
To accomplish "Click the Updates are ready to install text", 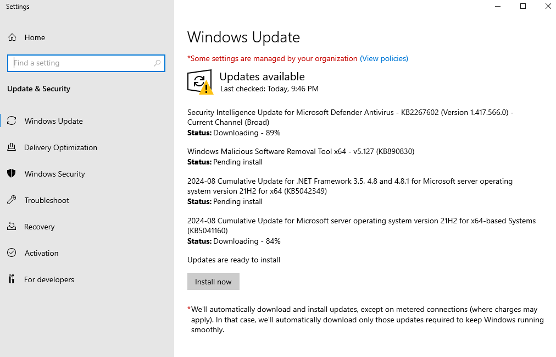I will [x=233, y=260].
